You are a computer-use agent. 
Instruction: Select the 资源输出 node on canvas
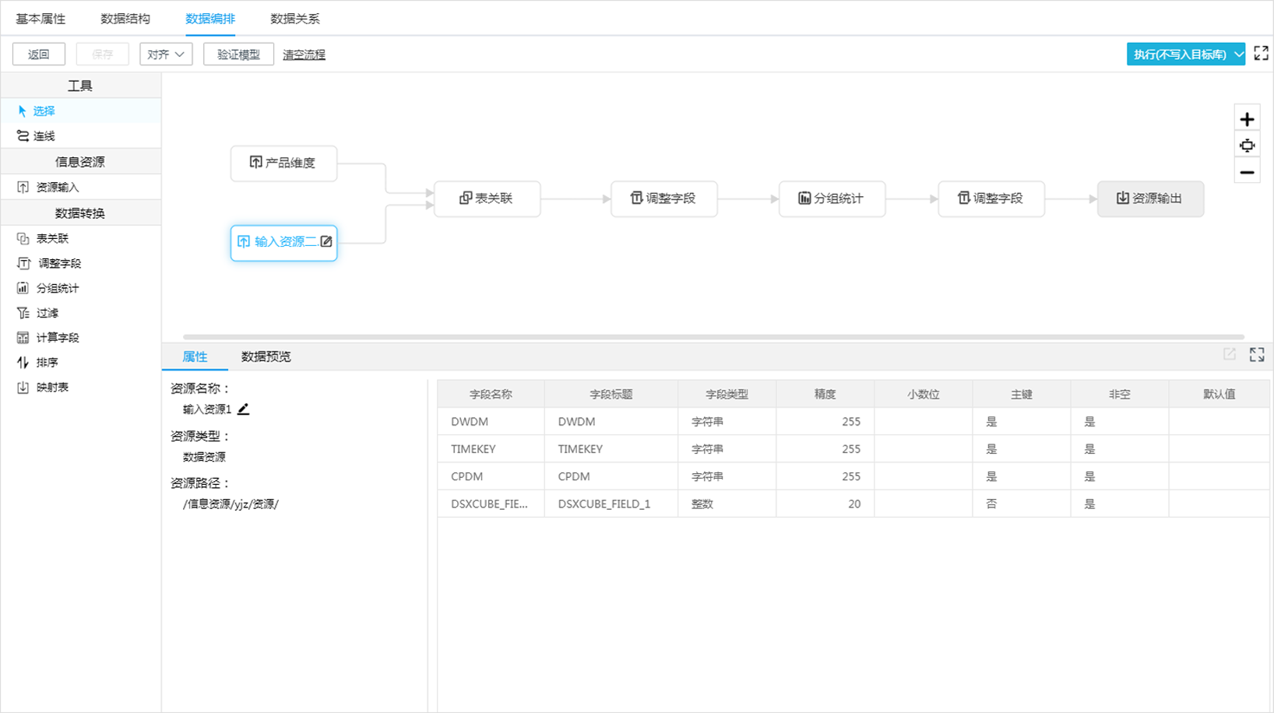1149,198
